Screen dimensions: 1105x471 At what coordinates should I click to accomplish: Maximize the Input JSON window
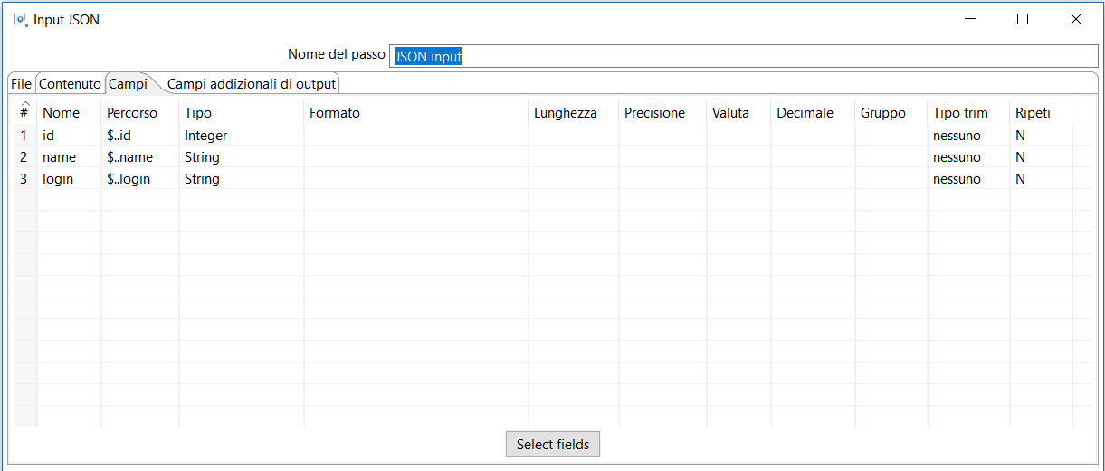tap(1023, 19)
